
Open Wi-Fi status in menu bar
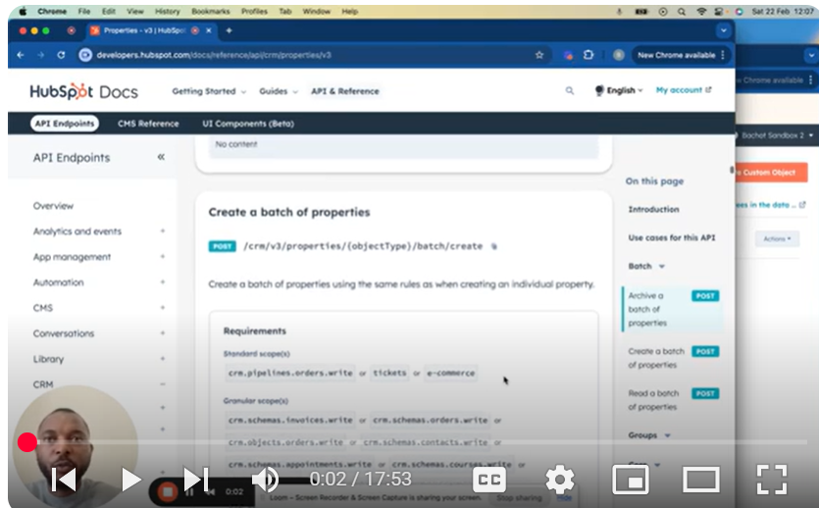pos(701,11)
